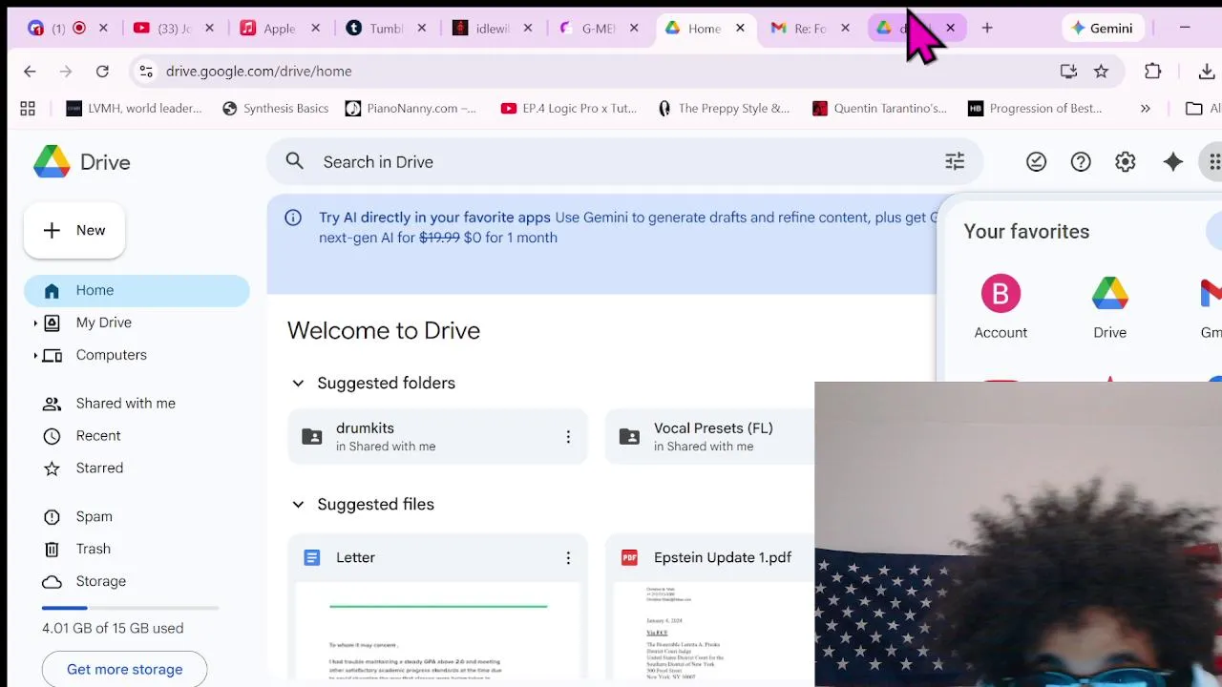Click the storage usage bar
The width and height of the screenshot is (1222, 687).
(130, 608)
